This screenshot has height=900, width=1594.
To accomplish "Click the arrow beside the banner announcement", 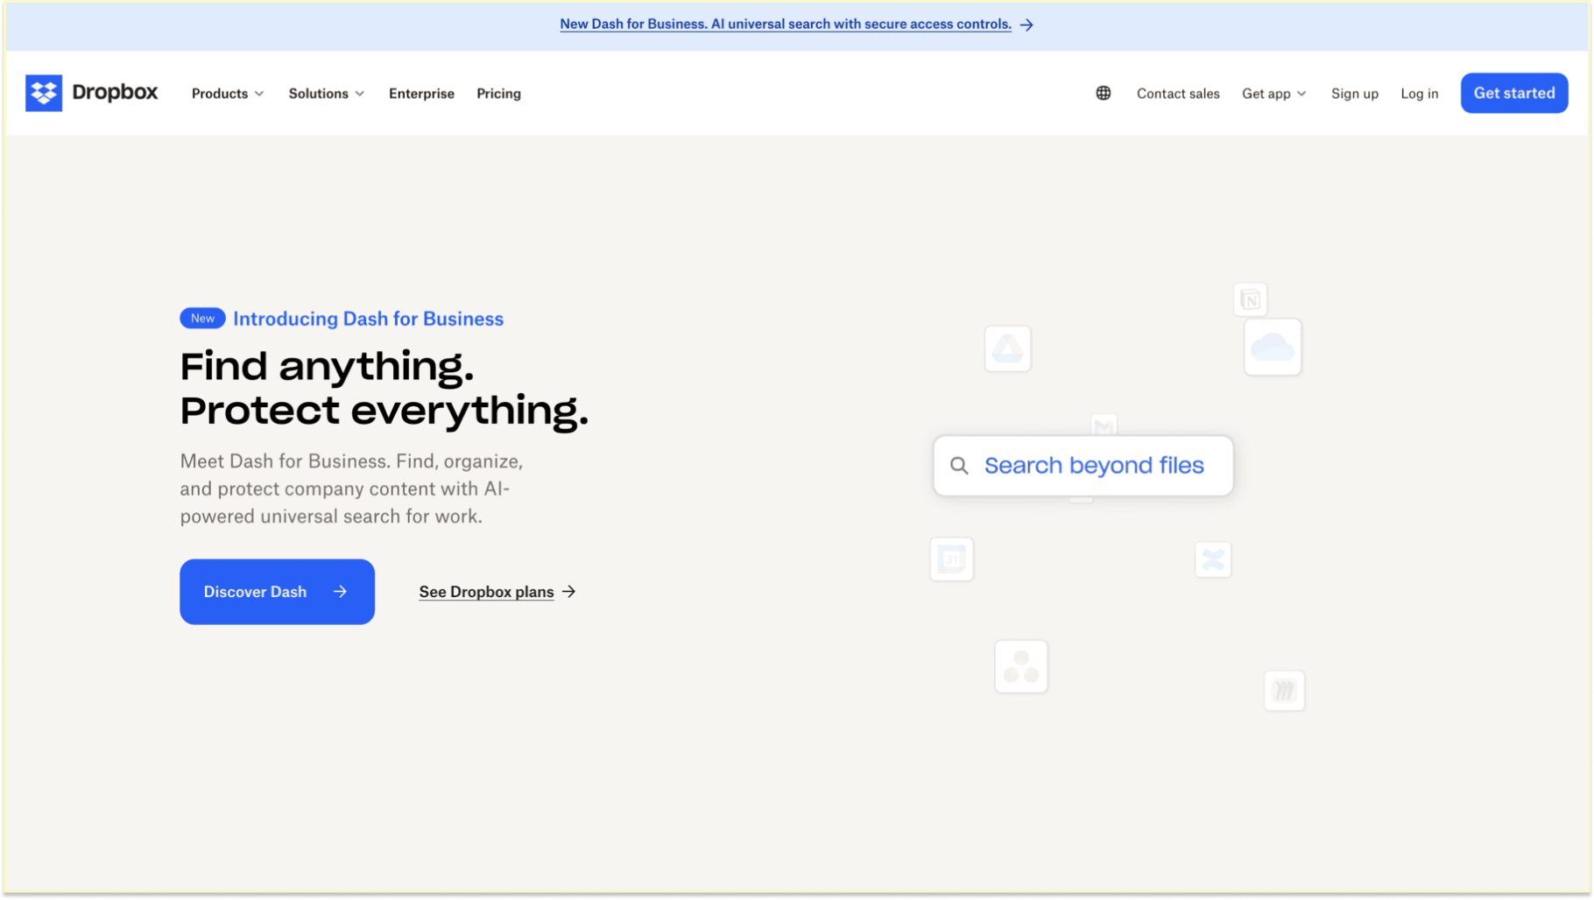I will click(x=1026, y=25).
